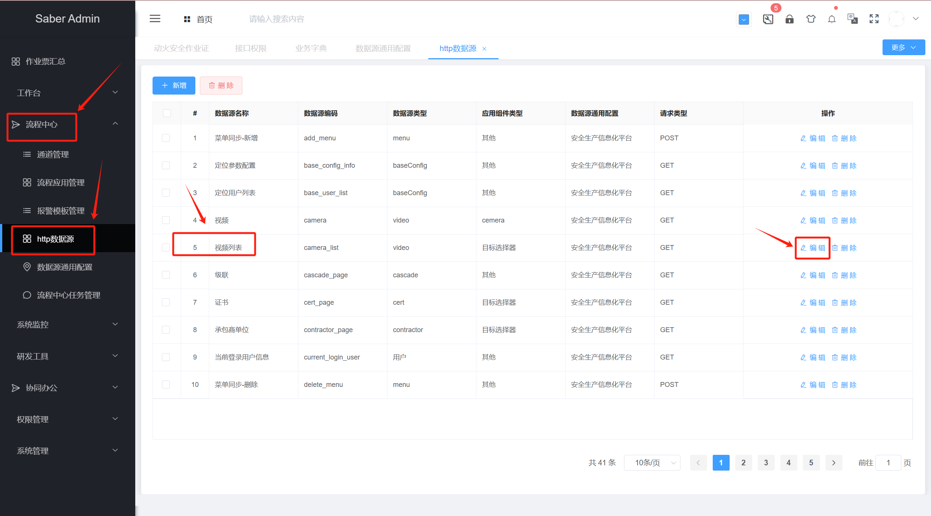Open the debug icon with 5 badge
The image size is (931, 516).
point(768,19)
